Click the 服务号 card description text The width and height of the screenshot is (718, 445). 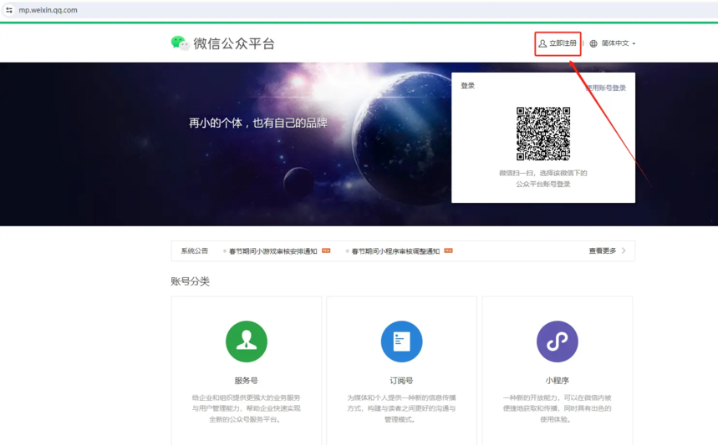[246, 408]
